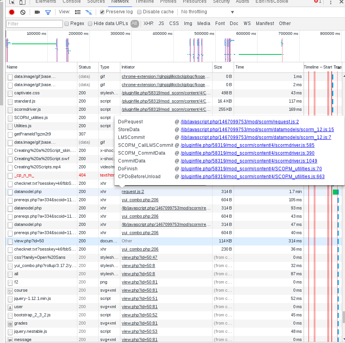Open the EditThisCookie tab

(x=272, y=2)
